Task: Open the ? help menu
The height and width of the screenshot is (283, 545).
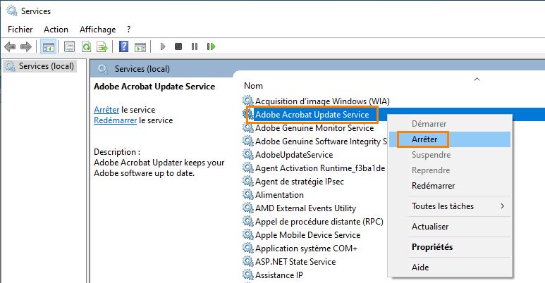Action: coord(128,30)
